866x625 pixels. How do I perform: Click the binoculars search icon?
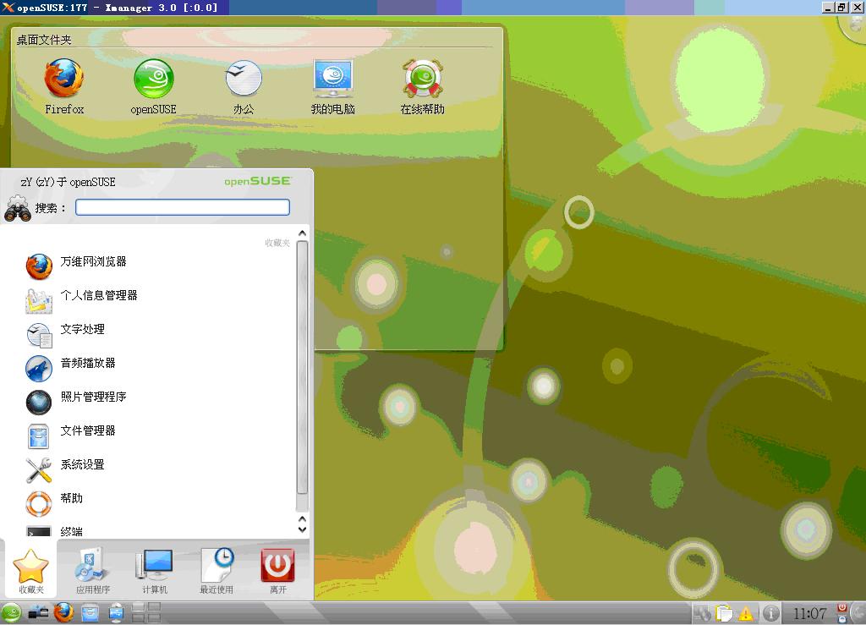click(18, 208)
